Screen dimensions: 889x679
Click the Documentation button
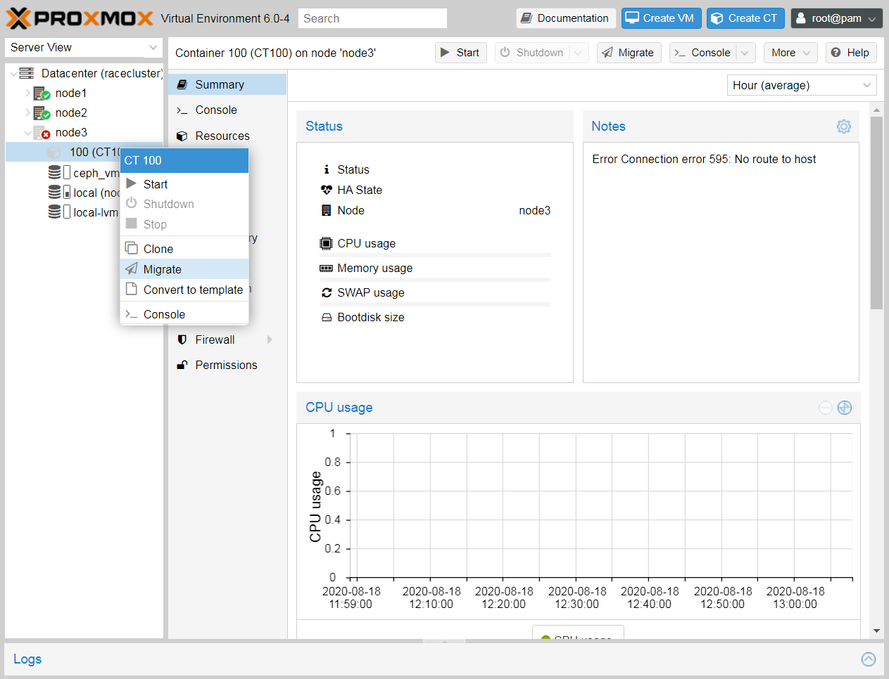566,18
